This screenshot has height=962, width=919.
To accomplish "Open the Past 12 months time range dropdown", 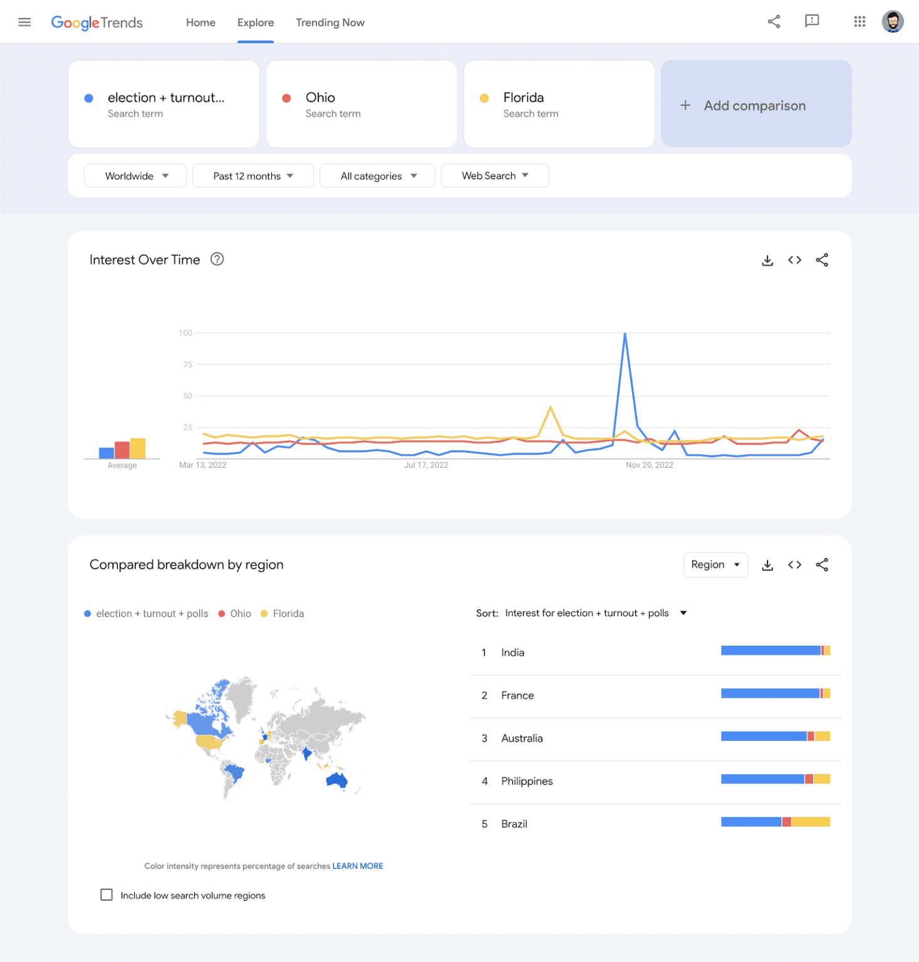I will point(252,175).
